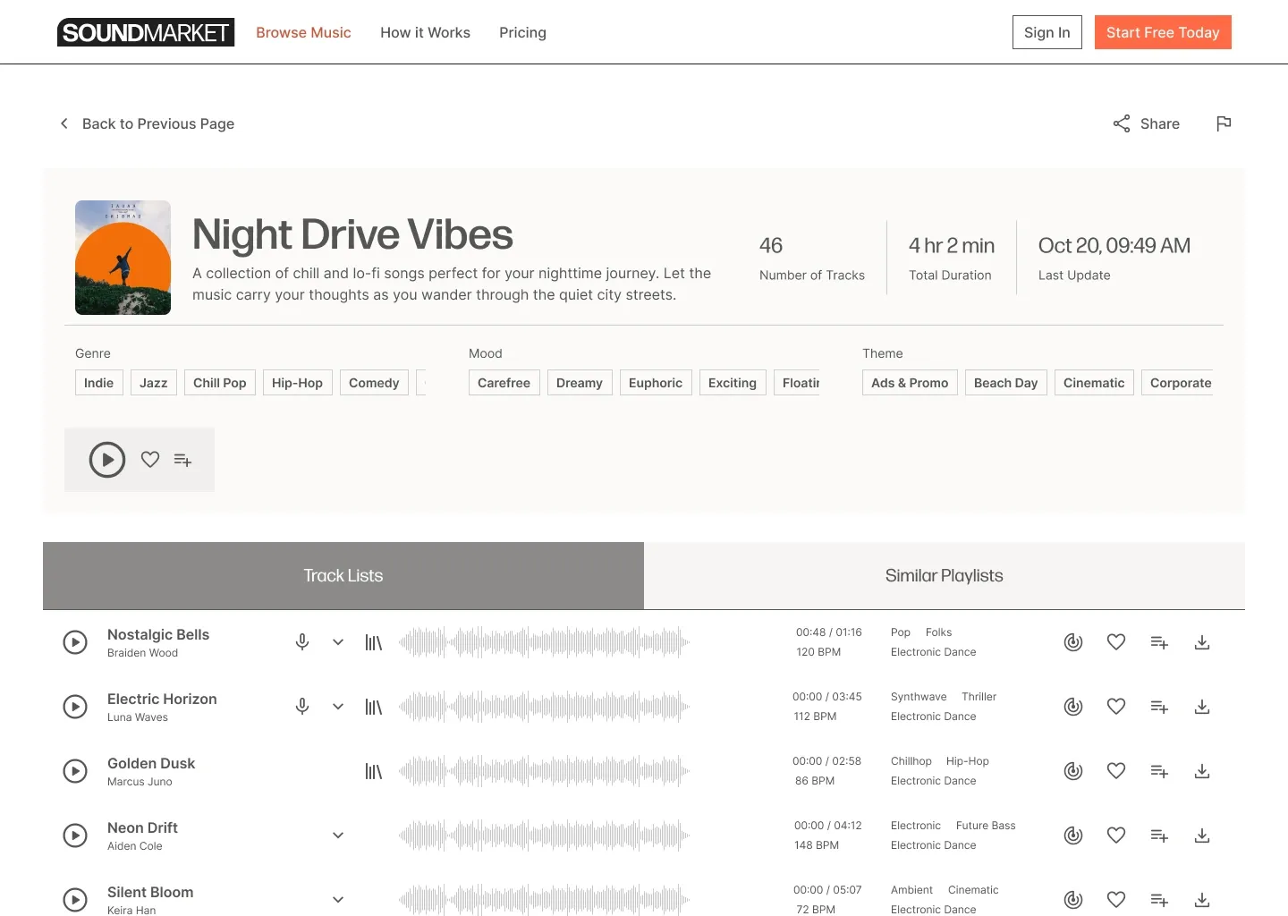The width and height of the screenshot is (1288, 916).
Task: Switch to Similar Playlists tab
Action: (945, 576)
